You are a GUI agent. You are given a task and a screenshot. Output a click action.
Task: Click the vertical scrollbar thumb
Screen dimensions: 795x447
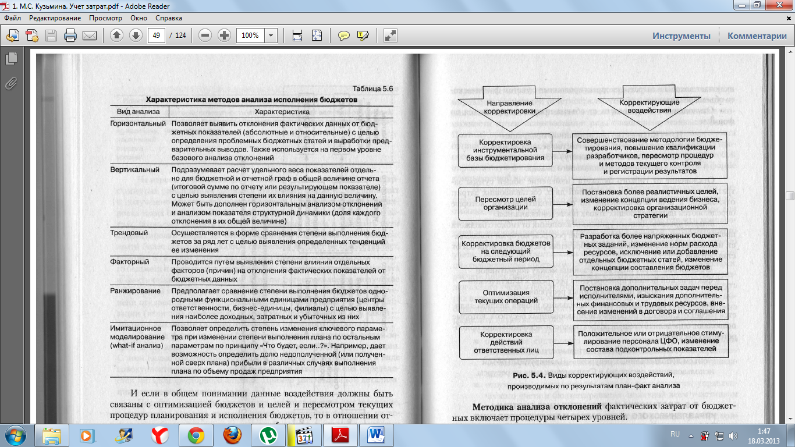coord(790,196)
